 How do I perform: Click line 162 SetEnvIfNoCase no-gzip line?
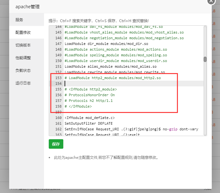pos(131,129)
